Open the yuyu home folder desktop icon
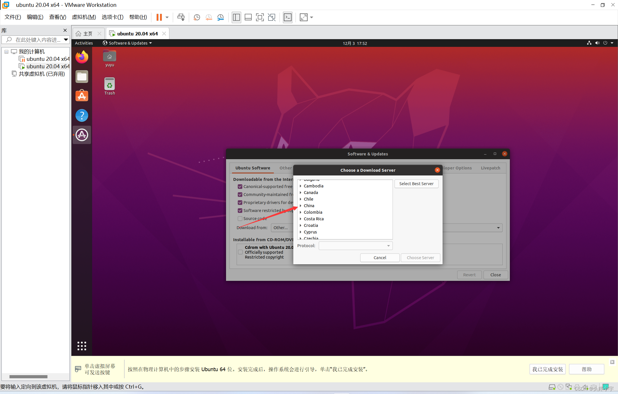The width and height of the screenshot is (618, 394). pyautogui.click(x=110, y=59)
